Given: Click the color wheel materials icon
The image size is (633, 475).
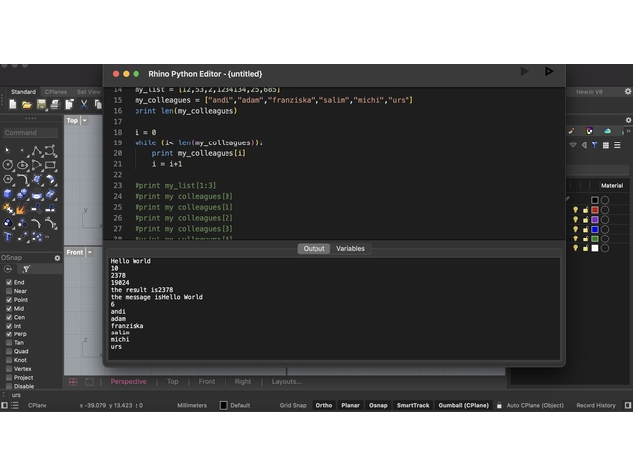Looking at the screenshot, I should click(589, 131).
